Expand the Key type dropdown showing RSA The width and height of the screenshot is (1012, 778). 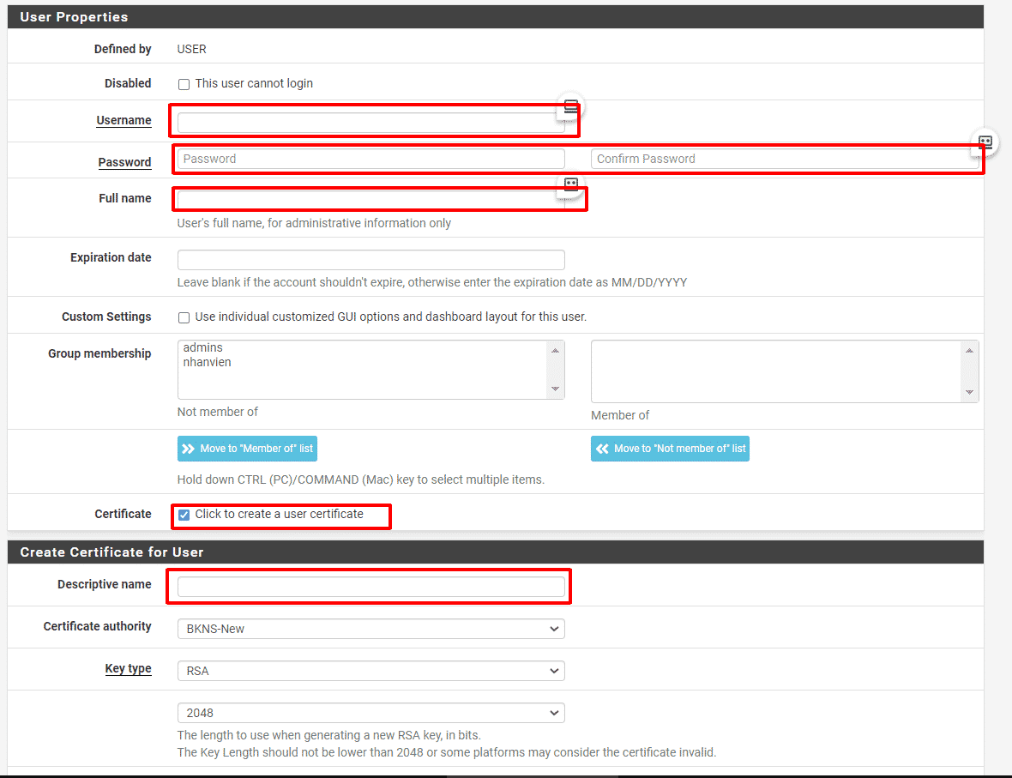[x=370, y=671]
